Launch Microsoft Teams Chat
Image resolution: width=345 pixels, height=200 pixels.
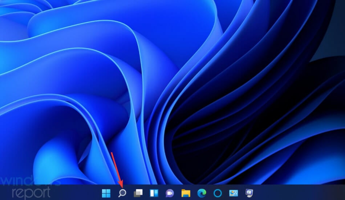click(170, 193)
